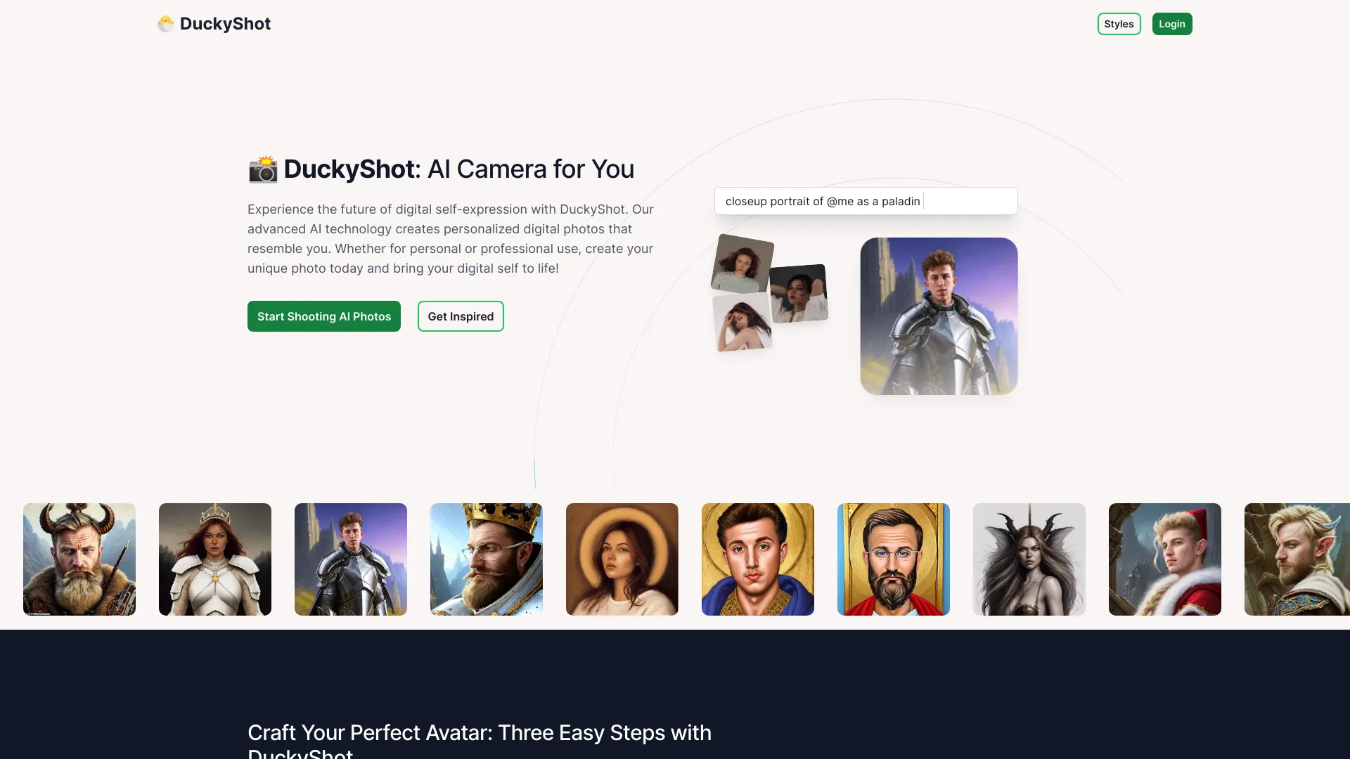Select the dark sorceress portrait thumbnail
The image size is (1350, 759).
tap(1029, 559)
